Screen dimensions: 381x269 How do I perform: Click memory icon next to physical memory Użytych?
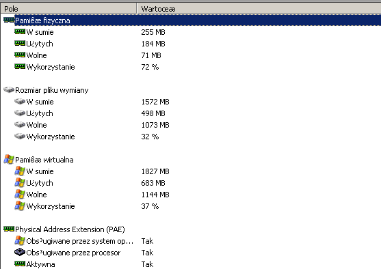click(20, 43)
